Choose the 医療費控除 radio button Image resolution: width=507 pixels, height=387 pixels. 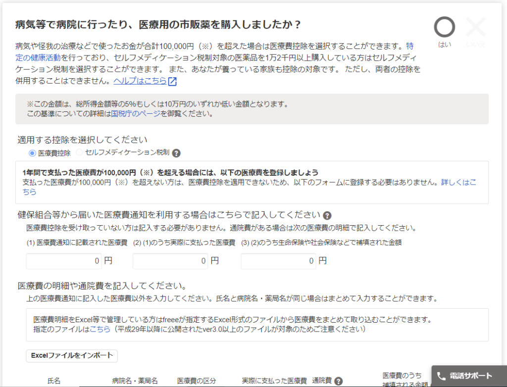[x=33, y=153]
